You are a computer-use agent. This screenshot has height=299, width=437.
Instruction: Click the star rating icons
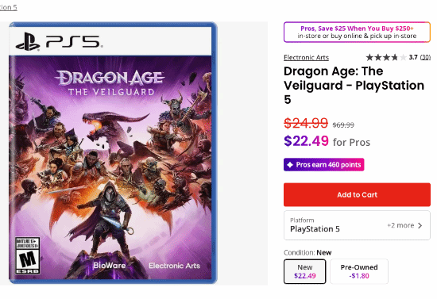pos(386,57)
